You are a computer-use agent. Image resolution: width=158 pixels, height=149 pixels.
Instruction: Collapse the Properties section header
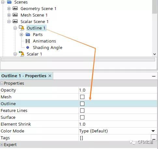[x=2, y=83]
